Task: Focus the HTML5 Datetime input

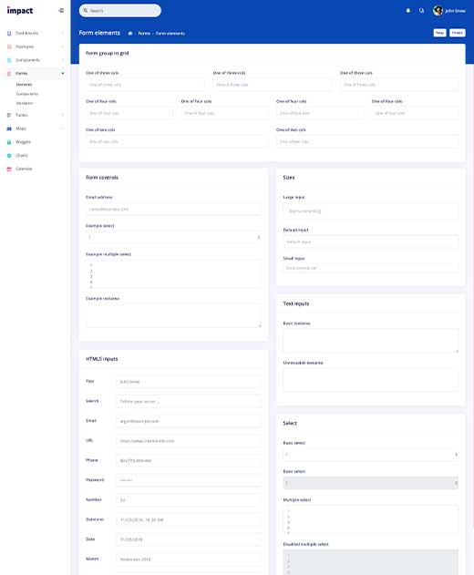Action: click(189, 520)
